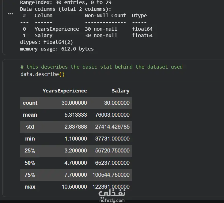Select the 50% row label

[x=30, y=163]
